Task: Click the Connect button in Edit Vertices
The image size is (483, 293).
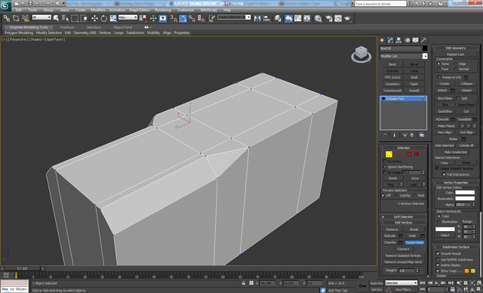Action: (403, 249)
